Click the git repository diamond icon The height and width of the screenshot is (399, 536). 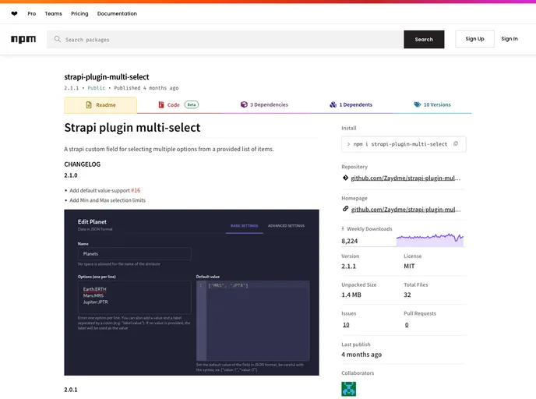point(345,178)
